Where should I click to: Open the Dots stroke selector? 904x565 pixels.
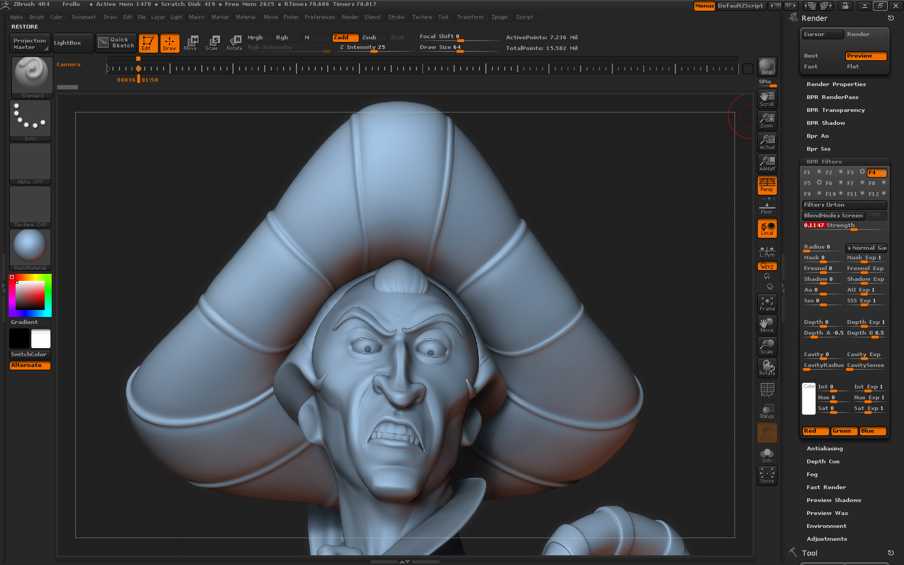coord(30,121)
